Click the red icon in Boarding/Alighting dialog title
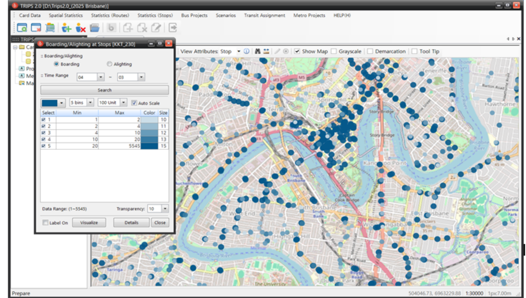526x298 pixels. 41,44
